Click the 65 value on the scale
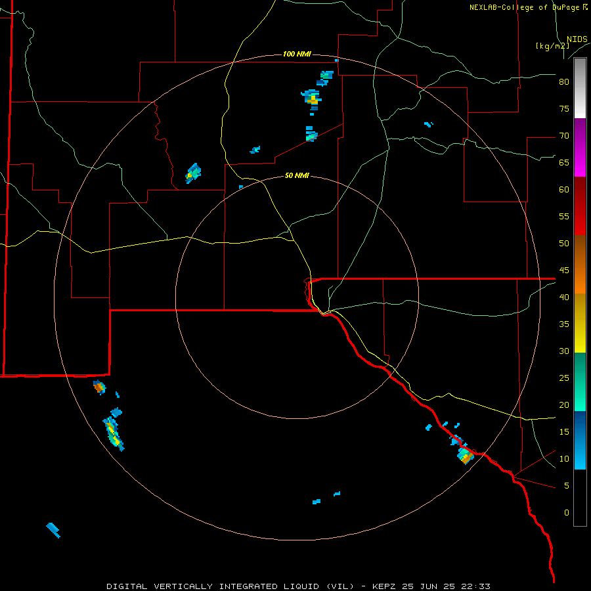 click(x=564, y=162)
